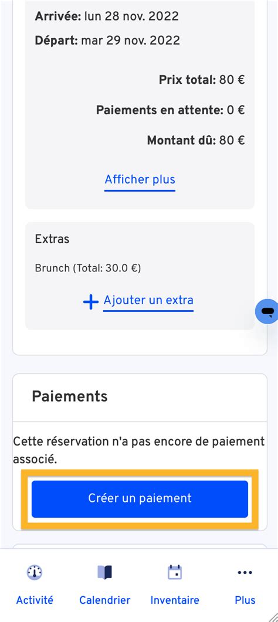This screenshot has height=622, width=278.
Task: Open the Activité gauge icon
Action: coord(35,572)
